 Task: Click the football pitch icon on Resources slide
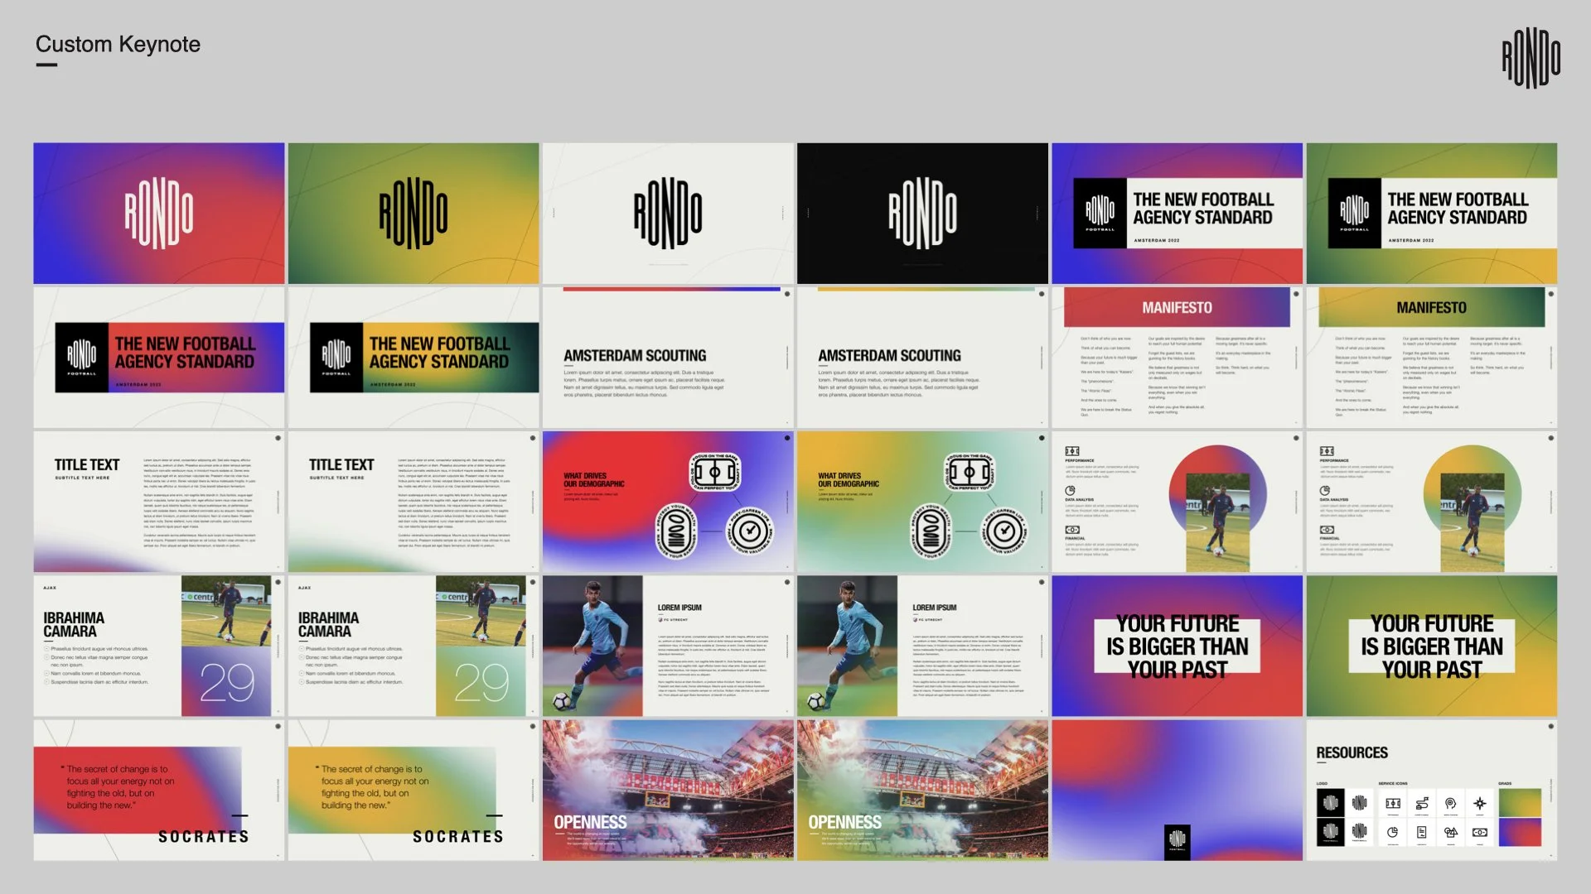(x=1393, y=803)
